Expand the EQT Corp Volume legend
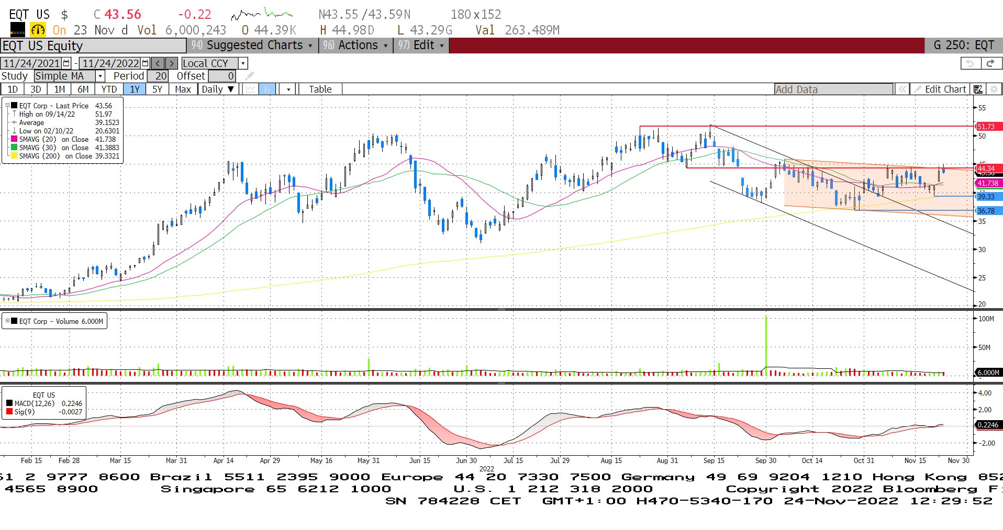Screen dimensions: 1003x530 7,321
